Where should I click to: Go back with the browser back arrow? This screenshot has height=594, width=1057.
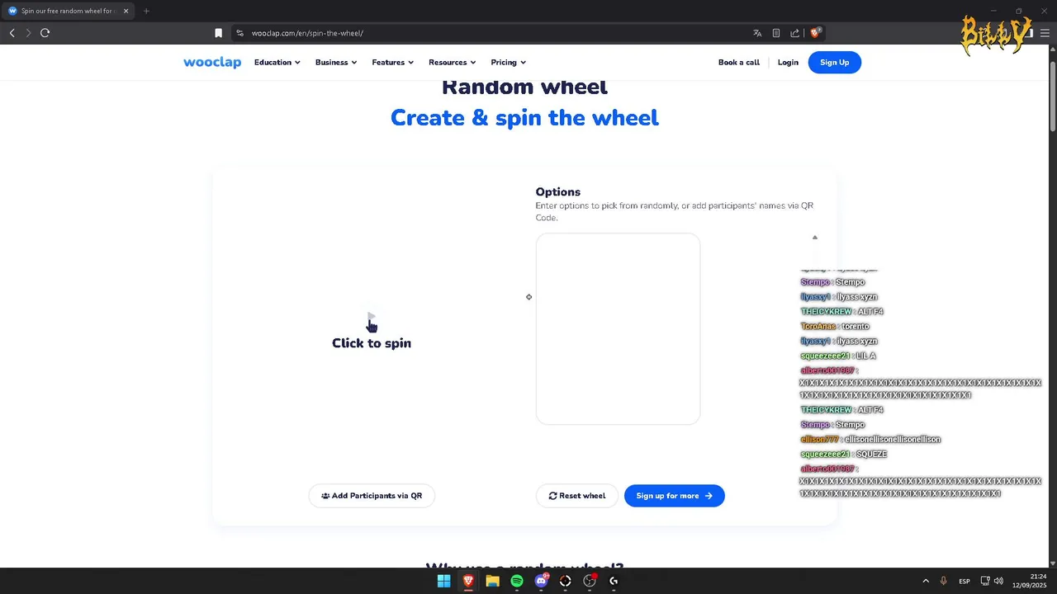(x=12, y=33)
